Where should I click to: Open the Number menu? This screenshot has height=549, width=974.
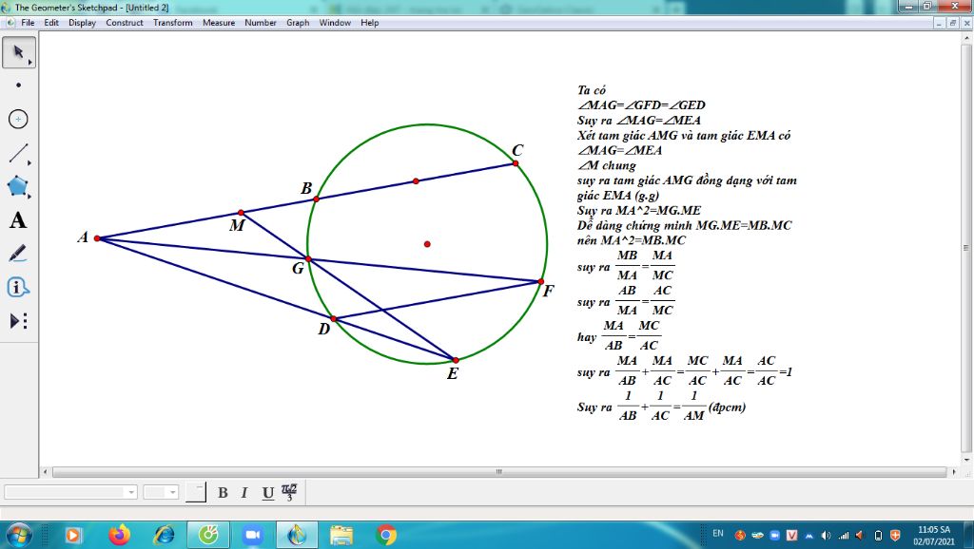[261, 23]
